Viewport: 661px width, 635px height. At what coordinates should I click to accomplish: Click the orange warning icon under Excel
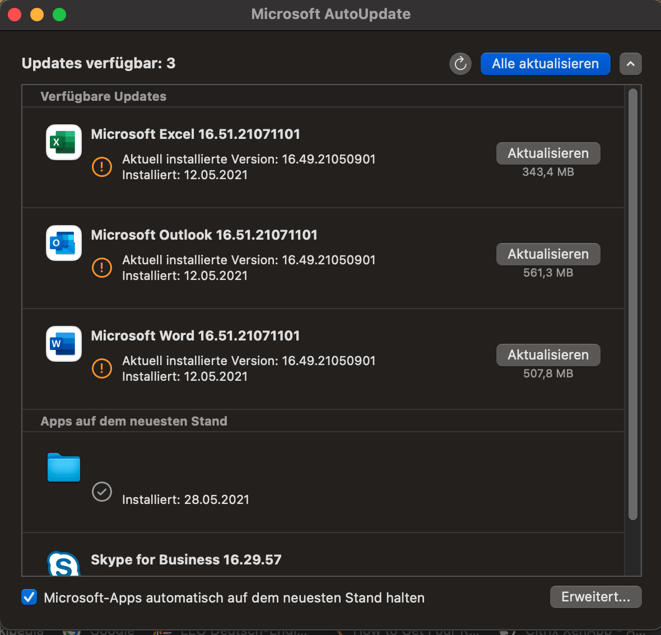click(101, 167)
